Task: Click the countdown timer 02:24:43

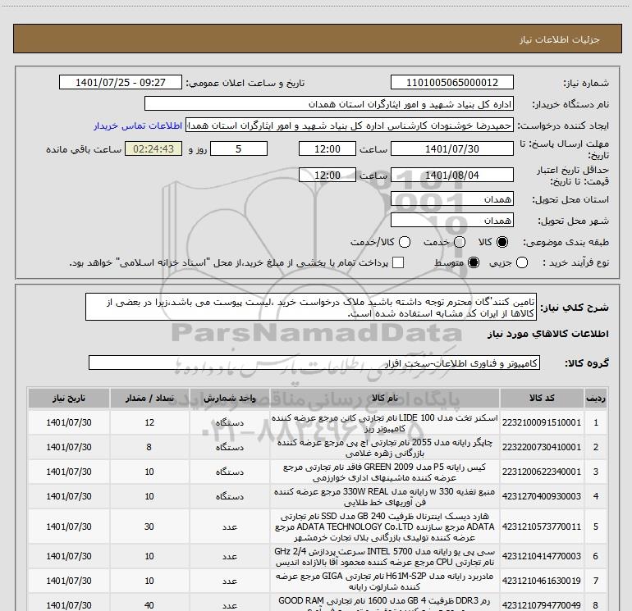Action: click(x=153, y=148)
